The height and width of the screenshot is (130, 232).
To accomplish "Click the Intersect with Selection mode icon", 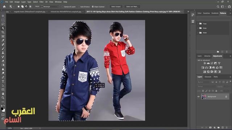I will (x=30, y=6).
